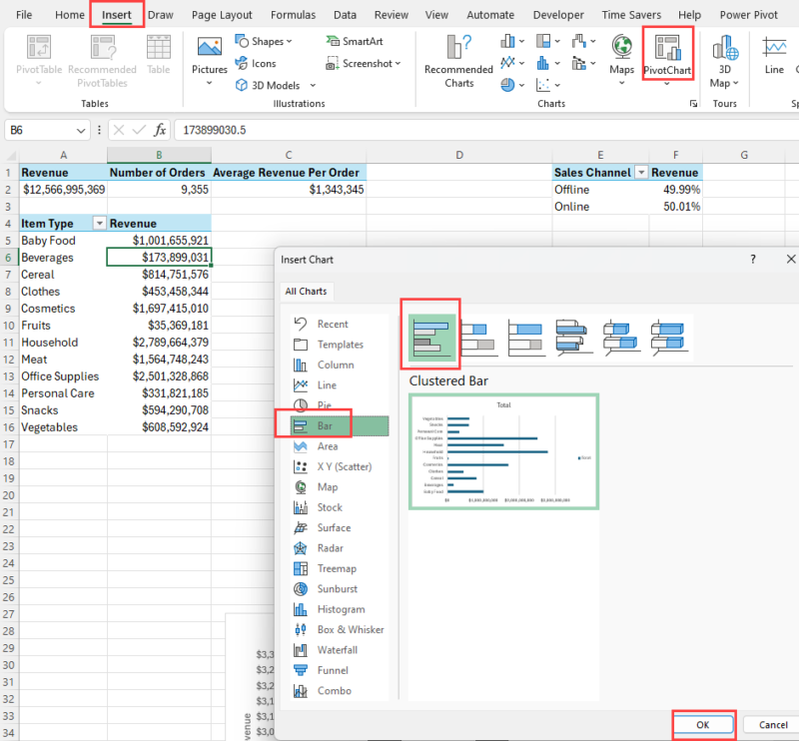This screenshot has height=741, width=799.
Task: Switch to the Formulas ribbon tab
Action: click(293, 14)
